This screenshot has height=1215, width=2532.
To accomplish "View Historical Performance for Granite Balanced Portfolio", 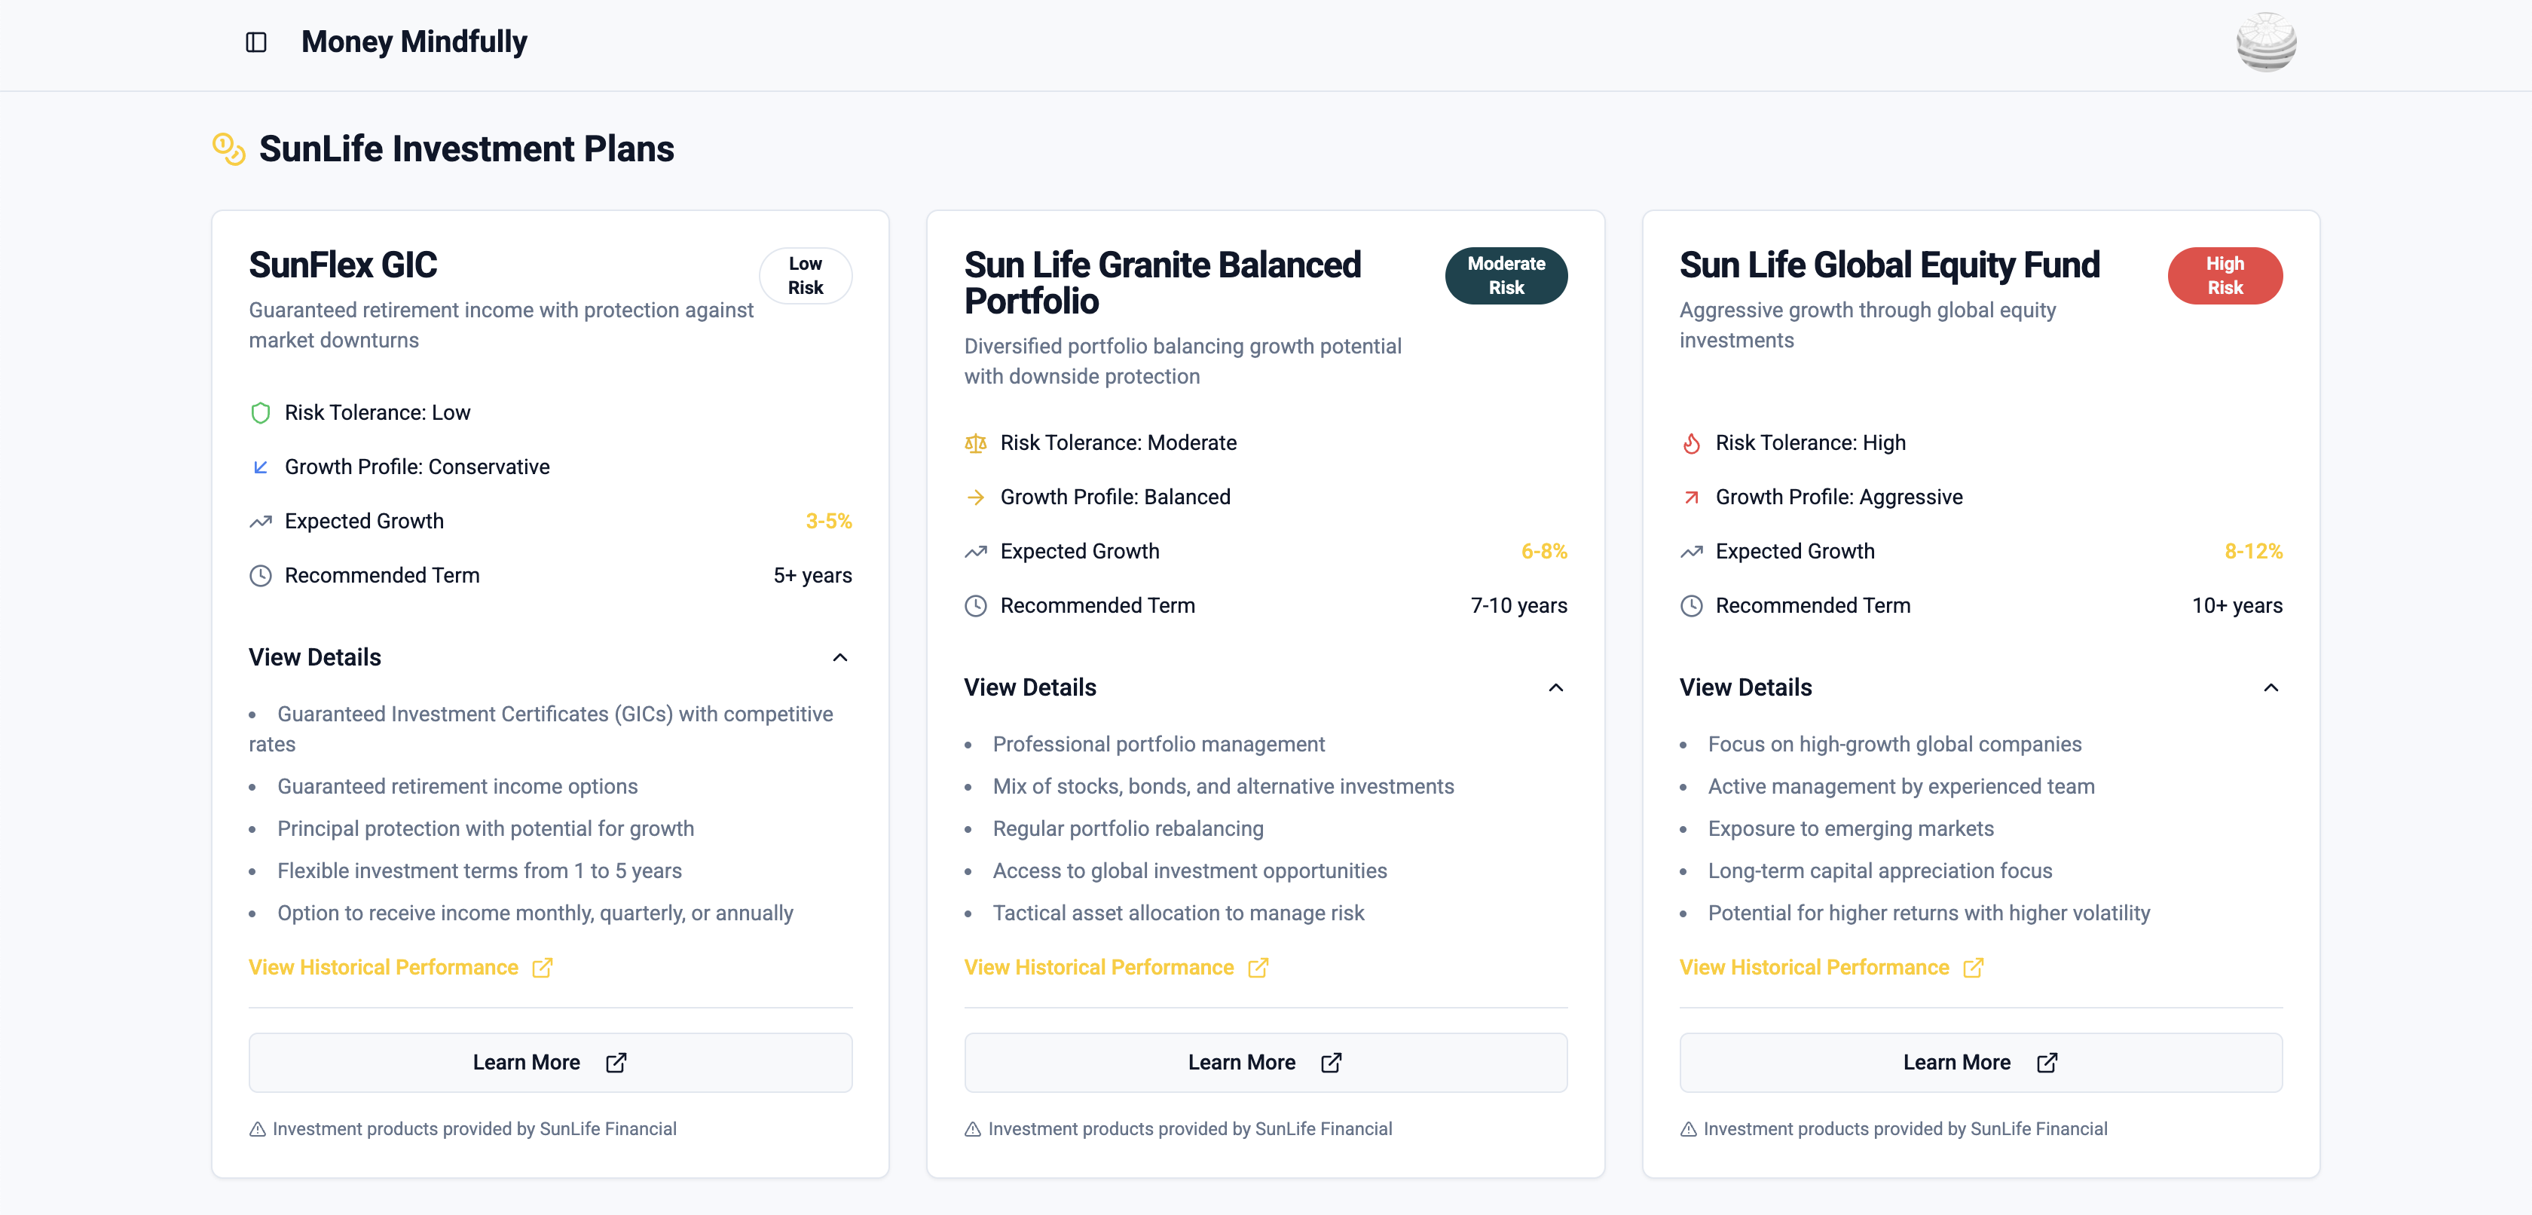I will [1098, 967].
